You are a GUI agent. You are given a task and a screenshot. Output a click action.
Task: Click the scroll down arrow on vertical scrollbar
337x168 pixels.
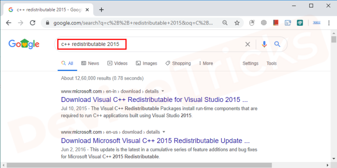(333, 159)
